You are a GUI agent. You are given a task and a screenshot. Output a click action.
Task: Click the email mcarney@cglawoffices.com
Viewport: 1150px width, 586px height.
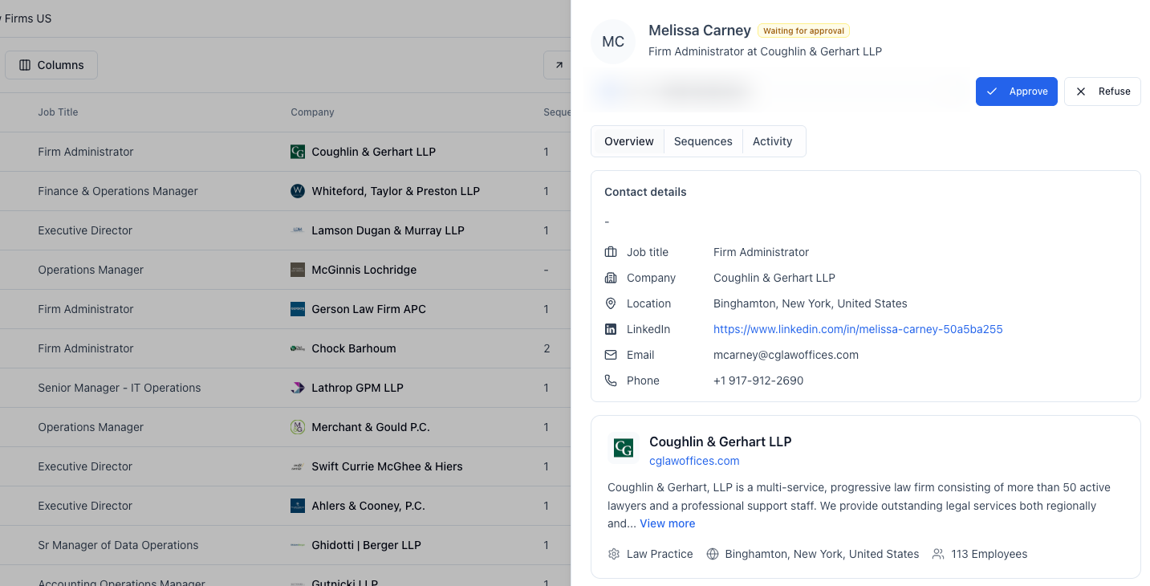click(786, 355)
